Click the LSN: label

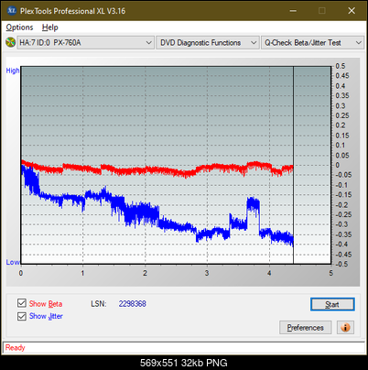[x=99, y=304]
